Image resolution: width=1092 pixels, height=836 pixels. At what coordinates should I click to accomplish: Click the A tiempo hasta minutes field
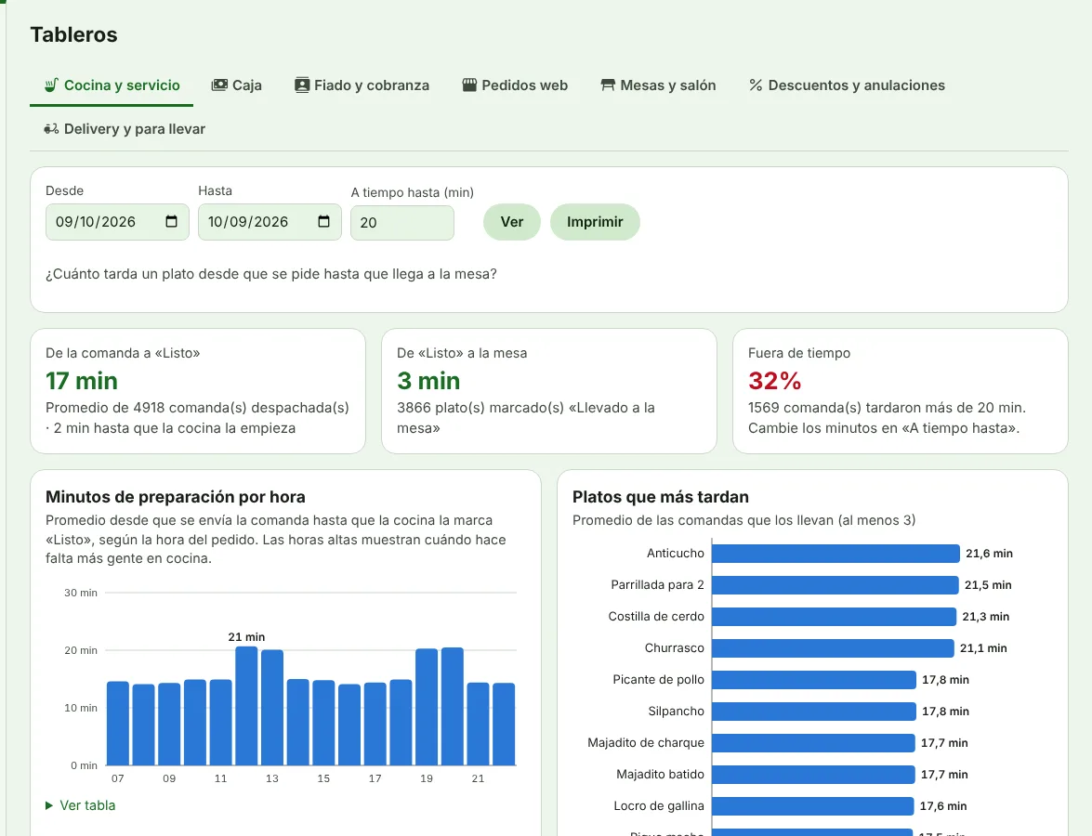point(402,223)
